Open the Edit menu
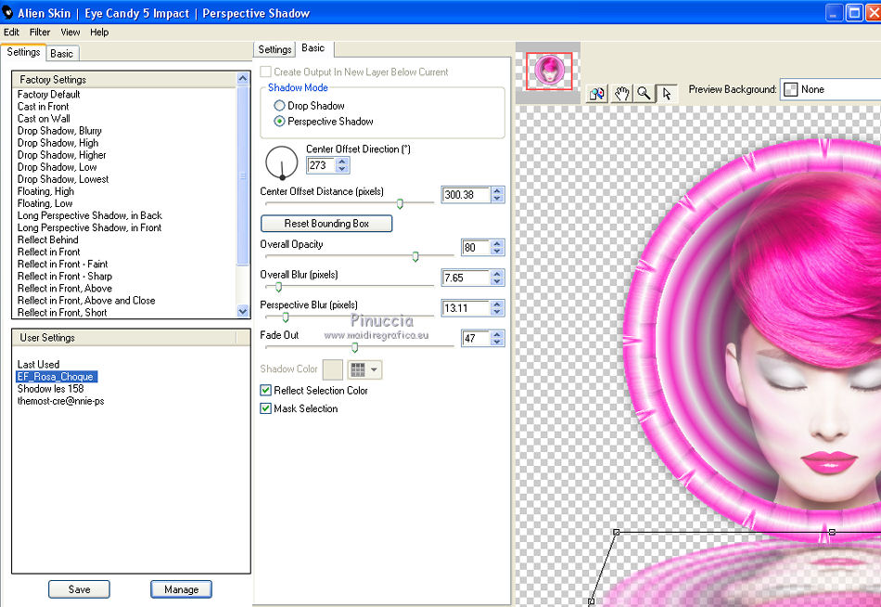 (x=11, y=32)
